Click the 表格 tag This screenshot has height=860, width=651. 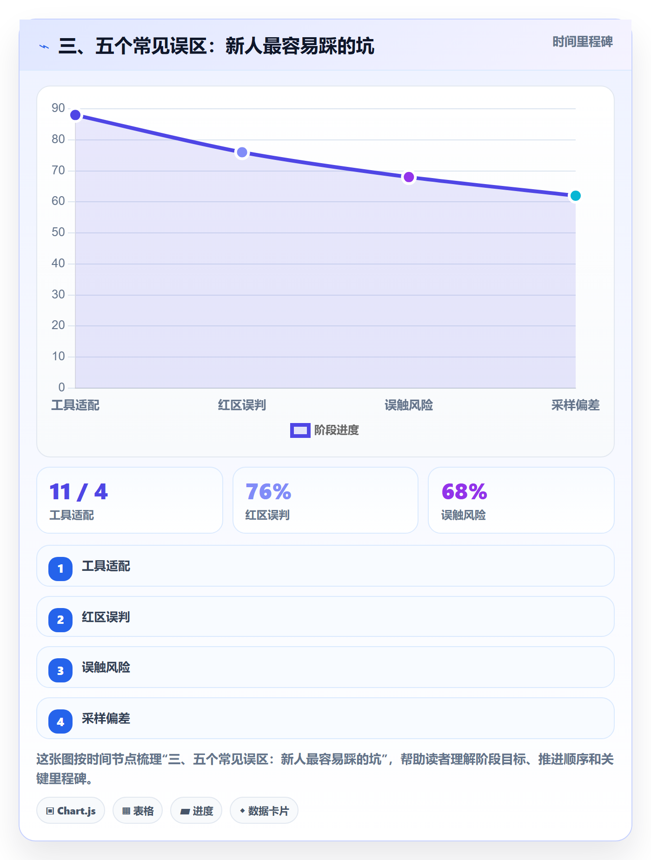tap(138, 811)
